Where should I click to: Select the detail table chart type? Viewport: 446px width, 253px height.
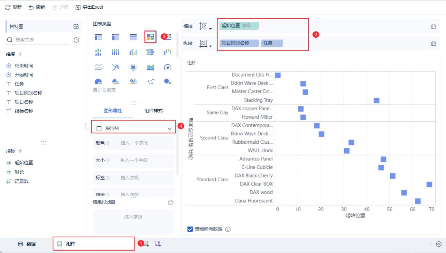tap(133, 37)
